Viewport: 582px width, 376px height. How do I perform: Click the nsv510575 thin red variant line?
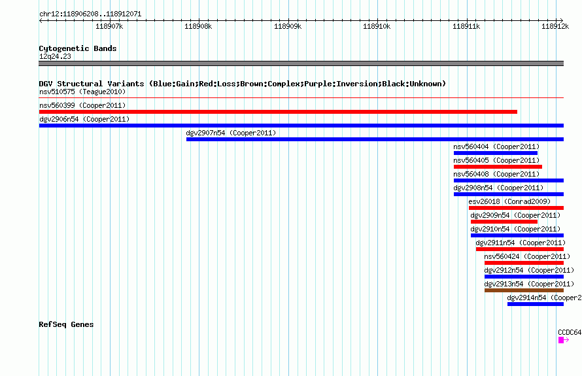coord(301,98)
